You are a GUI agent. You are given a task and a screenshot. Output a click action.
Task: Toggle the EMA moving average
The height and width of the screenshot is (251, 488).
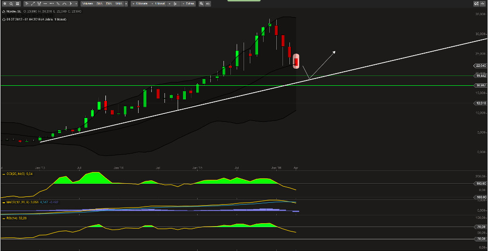click(109, 4)
